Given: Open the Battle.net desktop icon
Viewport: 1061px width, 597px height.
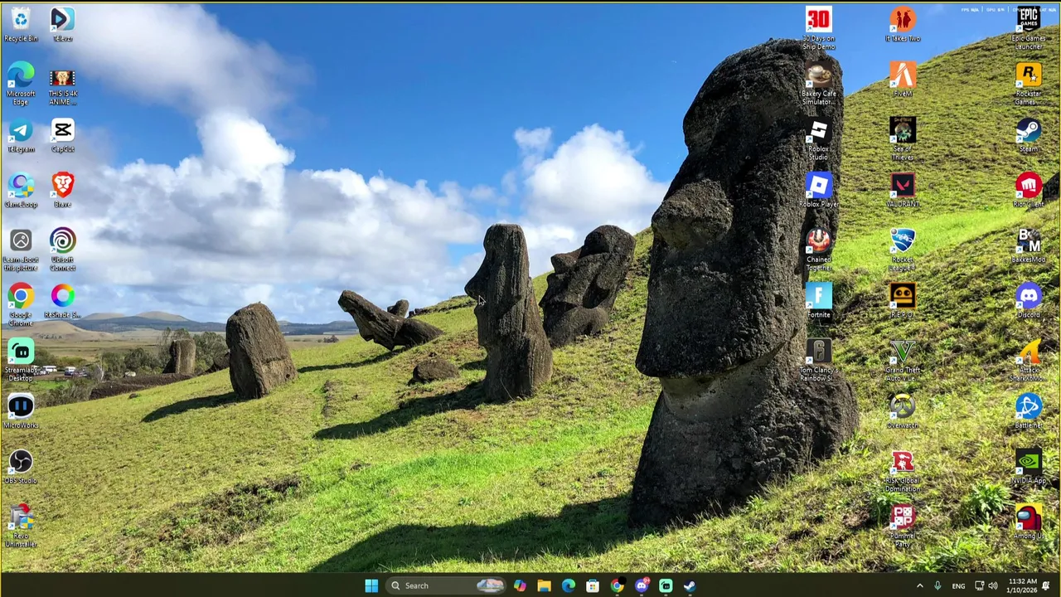Looking at the screenshot, I should pyautogui.click(x=1029, y=411).
